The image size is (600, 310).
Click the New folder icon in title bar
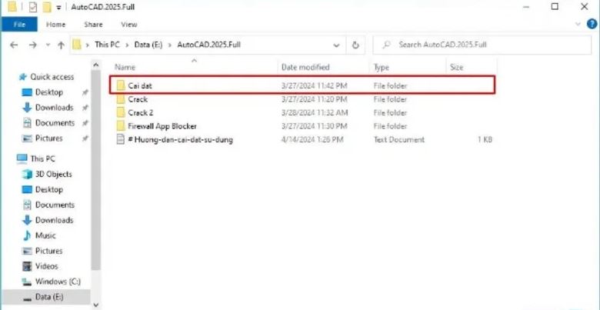(47, 7)
